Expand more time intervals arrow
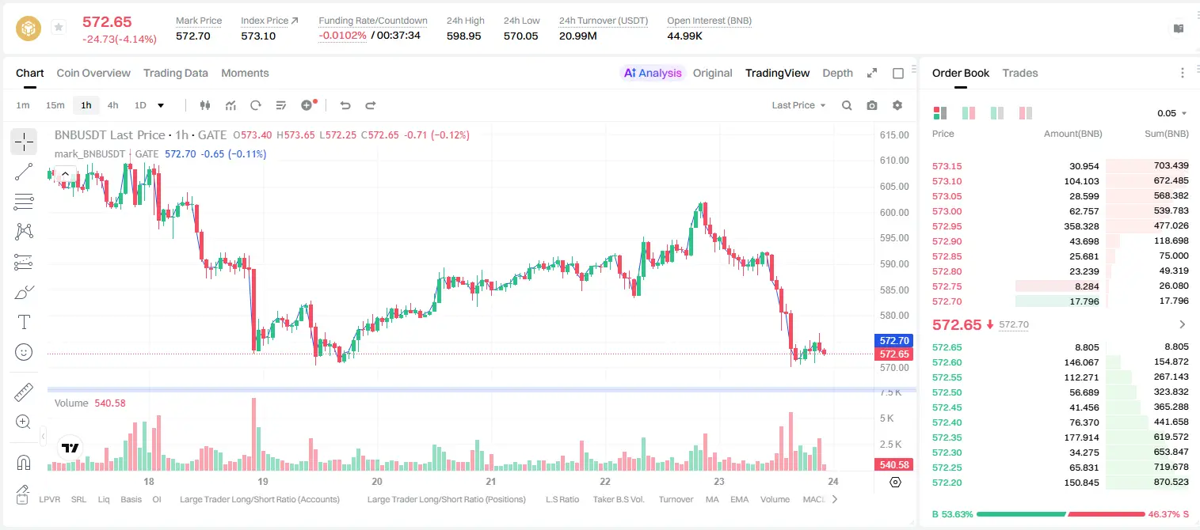This screenshot has width=1200, height=530. 161,105
